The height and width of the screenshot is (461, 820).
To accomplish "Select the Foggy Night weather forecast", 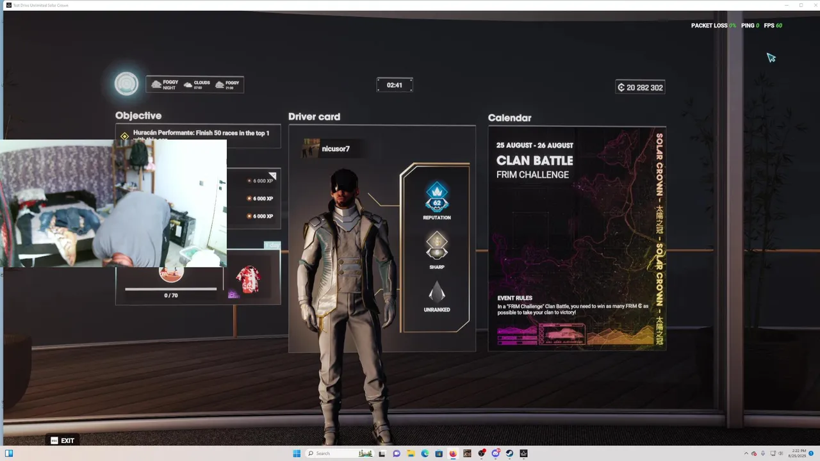I will pos(165,85).
